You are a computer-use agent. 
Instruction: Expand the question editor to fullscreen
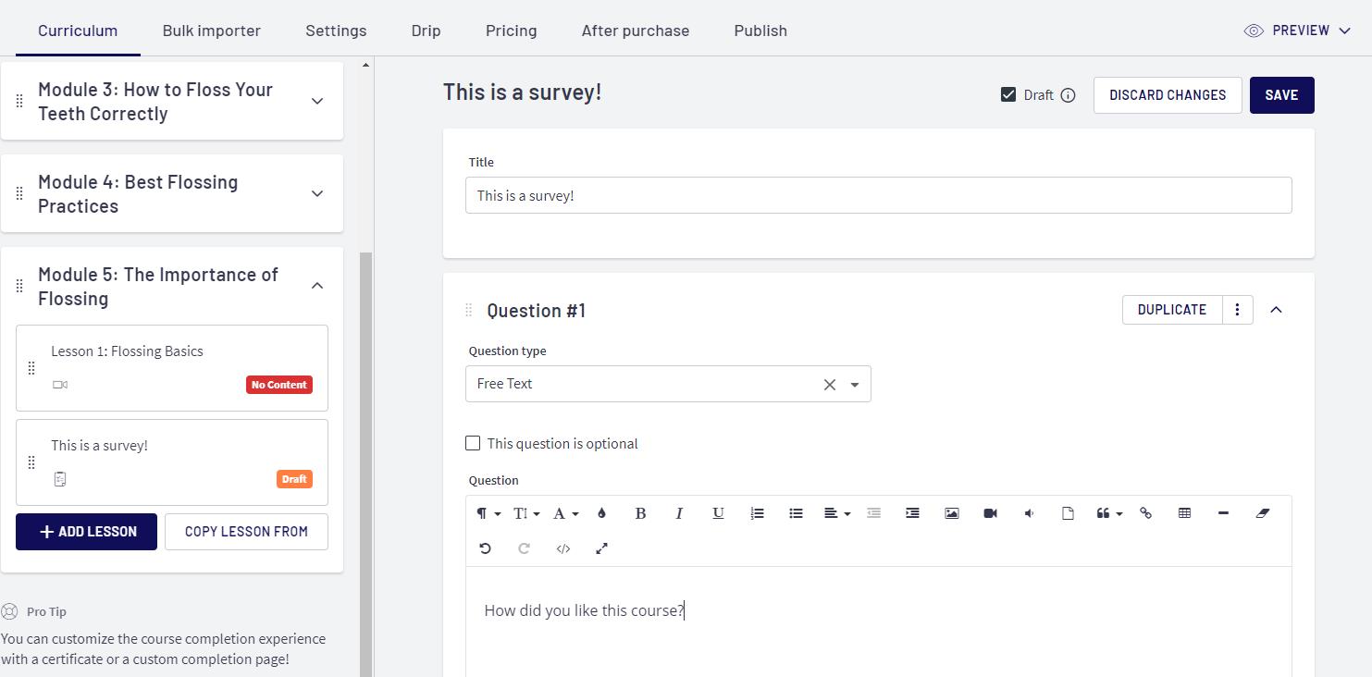pyautogui.click(x=601, y=548)
